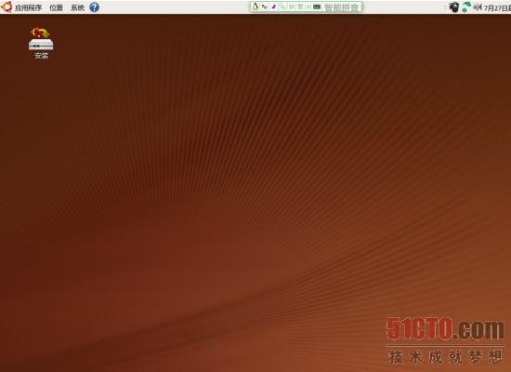
Task: Toggle second faded button after purple feather
Action: 292,7
